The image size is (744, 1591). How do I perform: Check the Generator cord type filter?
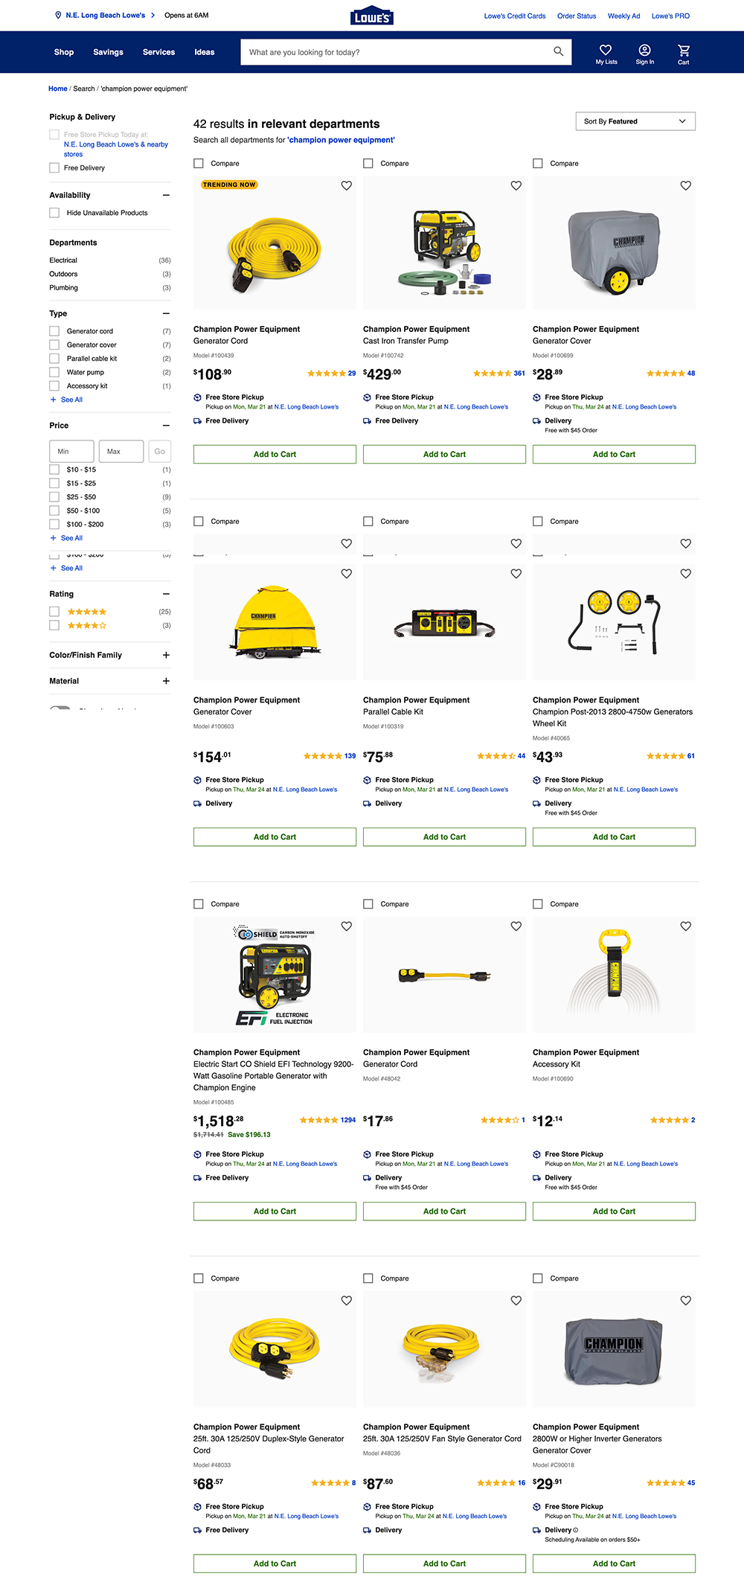[54, 331]
